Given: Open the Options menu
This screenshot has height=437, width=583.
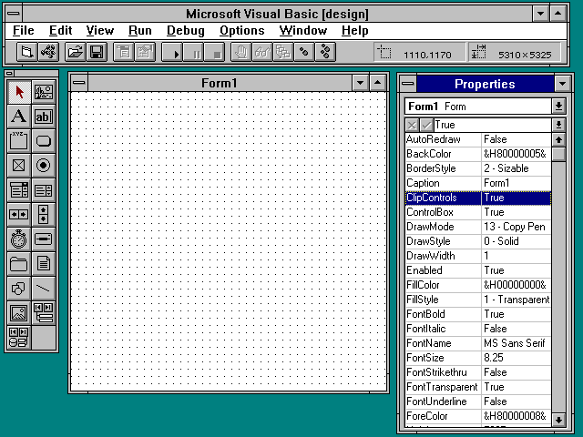Looking at the screenshot, I should click(241, 30).
